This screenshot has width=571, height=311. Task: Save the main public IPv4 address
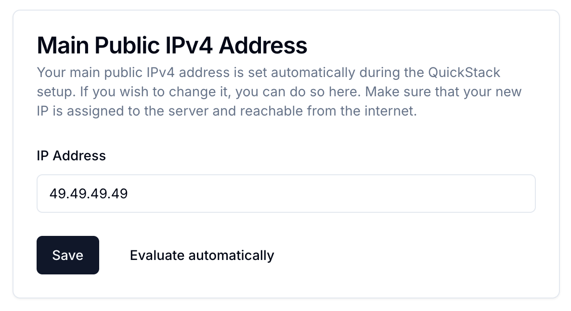68,255
